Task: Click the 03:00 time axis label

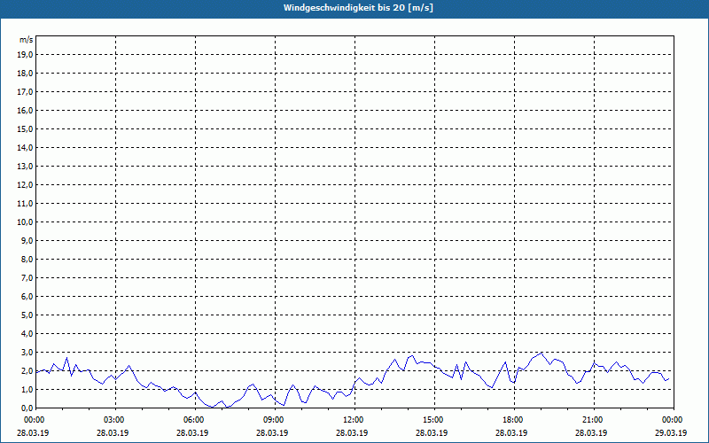Action: [116, 420]
